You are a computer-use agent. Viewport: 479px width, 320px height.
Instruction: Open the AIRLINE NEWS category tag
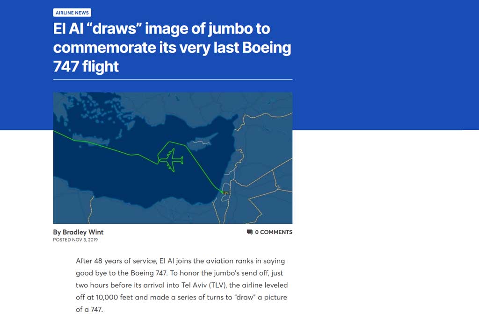click(x=72, y=13)
